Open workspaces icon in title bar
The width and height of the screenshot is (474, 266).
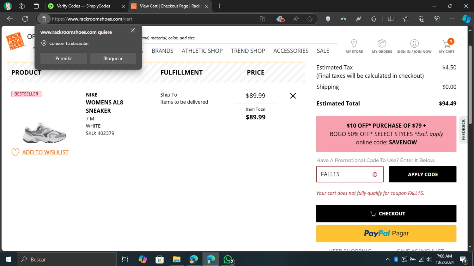(x=21, y=6)
